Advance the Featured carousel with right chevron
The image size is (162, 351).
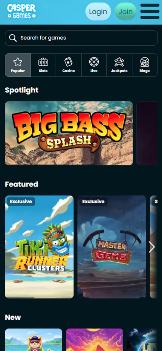click(x=152, y=247)
